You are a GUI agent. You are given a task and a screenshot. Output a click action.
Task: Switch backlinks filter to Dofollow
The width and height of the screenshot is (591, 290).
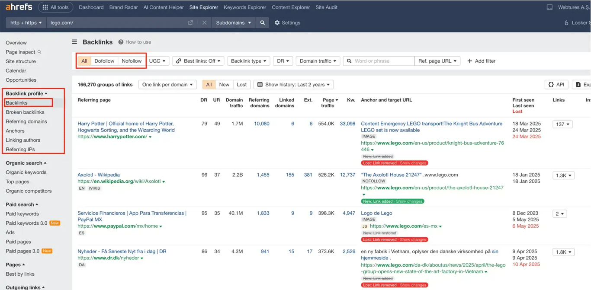(x=104, y=61)
